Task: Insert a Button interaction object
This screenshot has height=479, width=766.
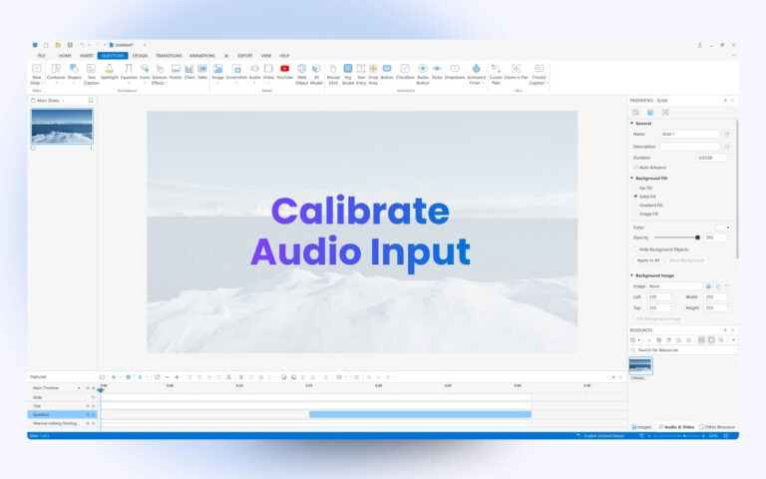Action: click(x=387, y=72)
